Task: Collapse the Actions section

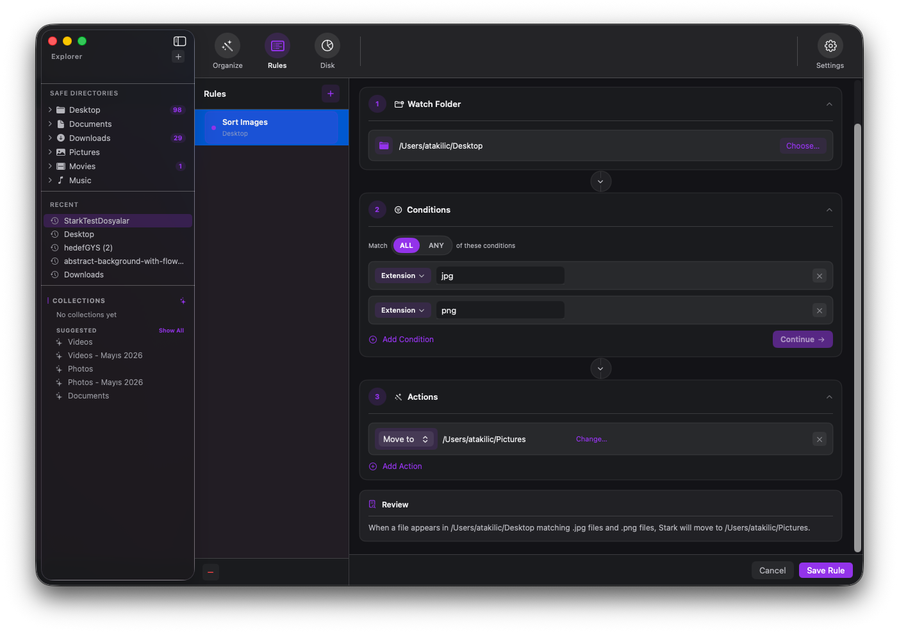Action: click(x=829, y=397)
